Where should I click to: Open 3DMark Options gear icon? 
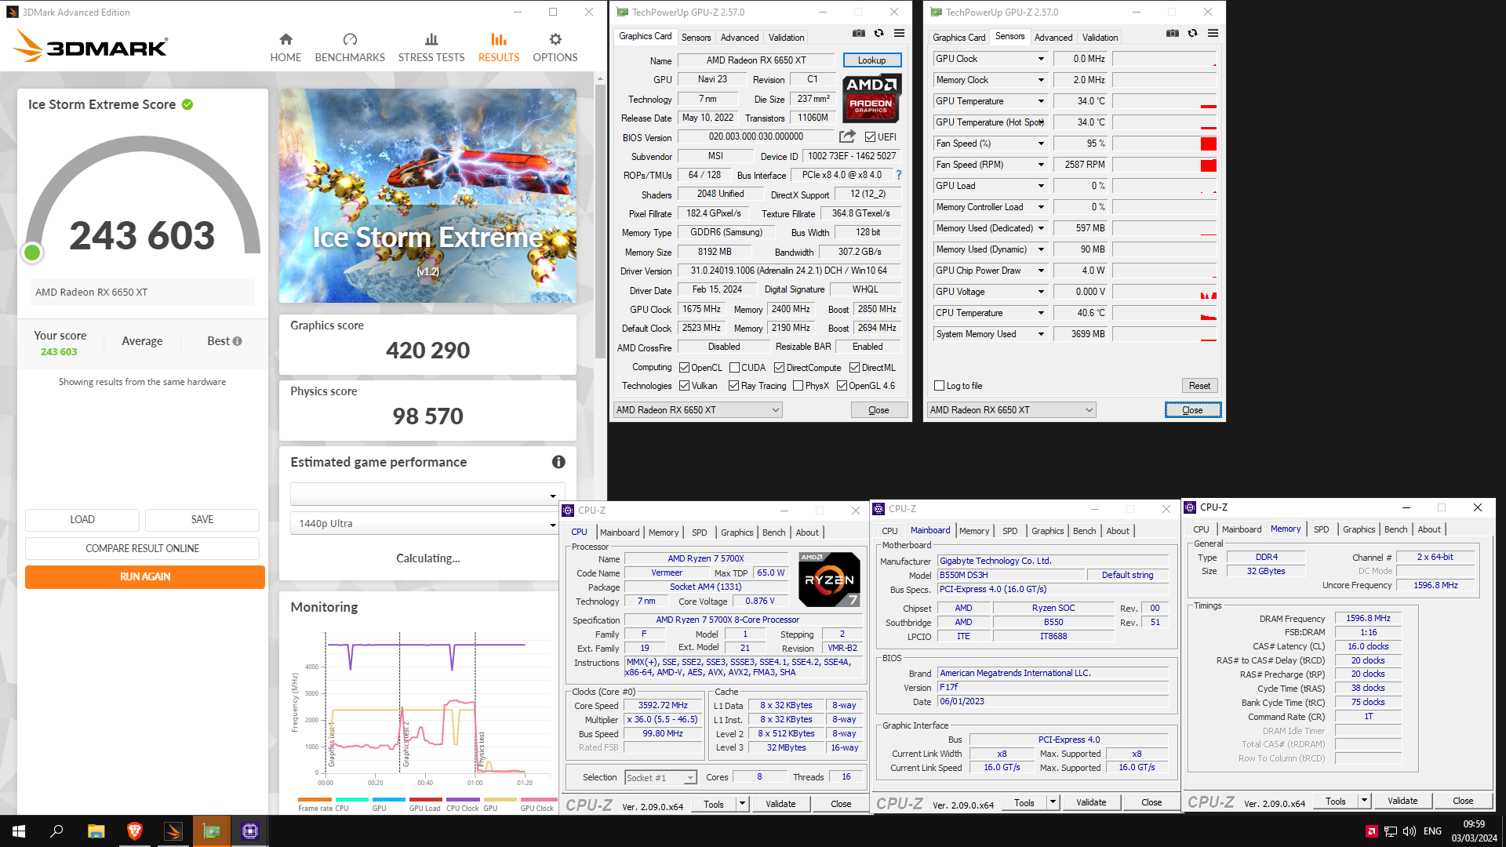[x=555, y=39]
